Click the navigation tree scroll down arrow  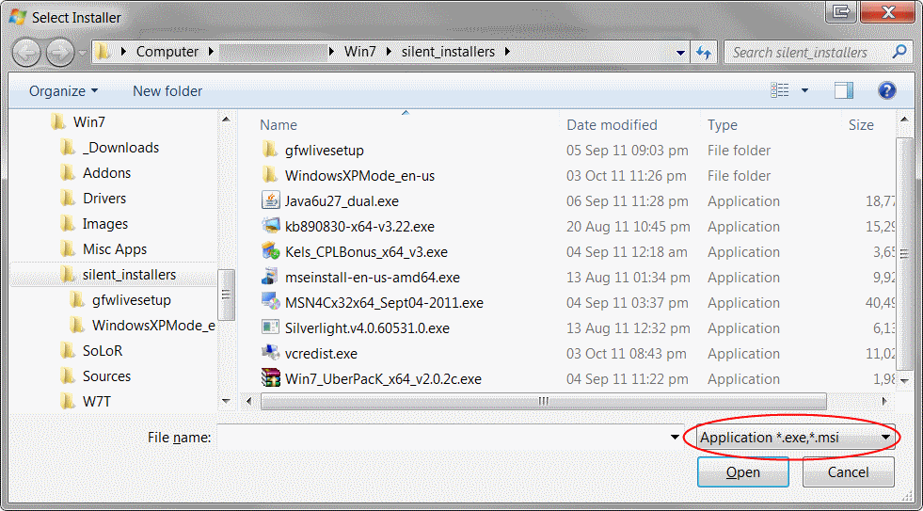coord(226,401)
